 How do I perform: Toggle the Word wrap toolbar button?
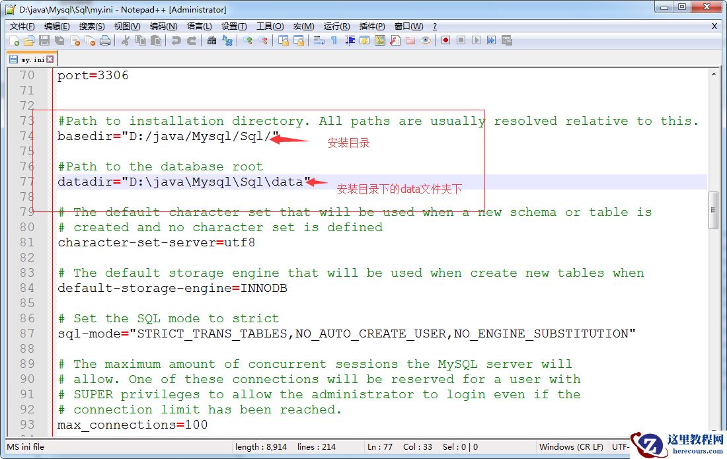tap(319, 41)
